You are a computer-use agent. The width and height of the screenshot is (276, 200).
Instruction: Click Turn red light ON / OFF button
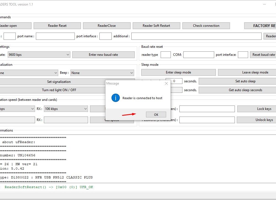click(x=59, y=90)
